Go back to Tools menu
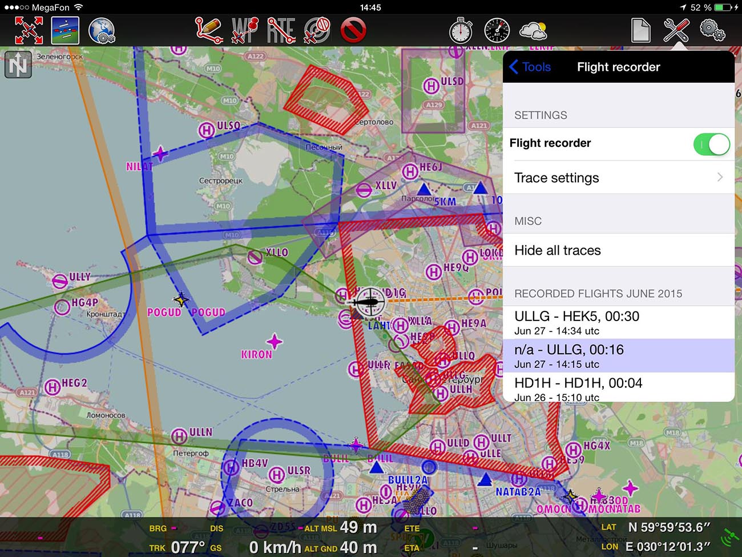The width and height of the screenshot is (742, 557). pos(530,67)
